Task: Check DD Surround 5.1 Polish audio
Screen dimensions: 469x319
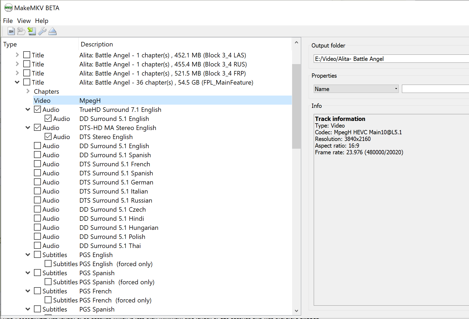Action: click(37, 237)
